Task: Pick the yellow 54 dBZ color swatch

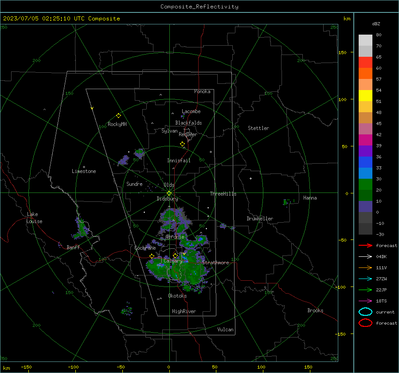Action: click(365, 95)
